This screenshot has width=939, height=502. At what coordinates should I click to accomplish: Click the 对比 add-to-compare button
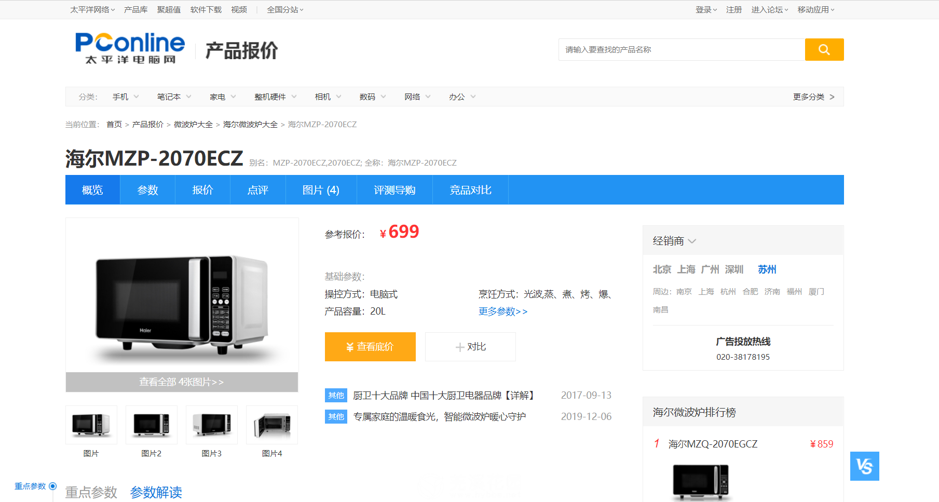pos(470,347)
